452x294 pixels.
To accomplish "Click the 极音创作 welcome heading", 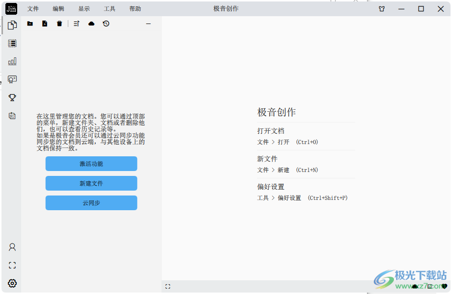I will tap(277, 112).
